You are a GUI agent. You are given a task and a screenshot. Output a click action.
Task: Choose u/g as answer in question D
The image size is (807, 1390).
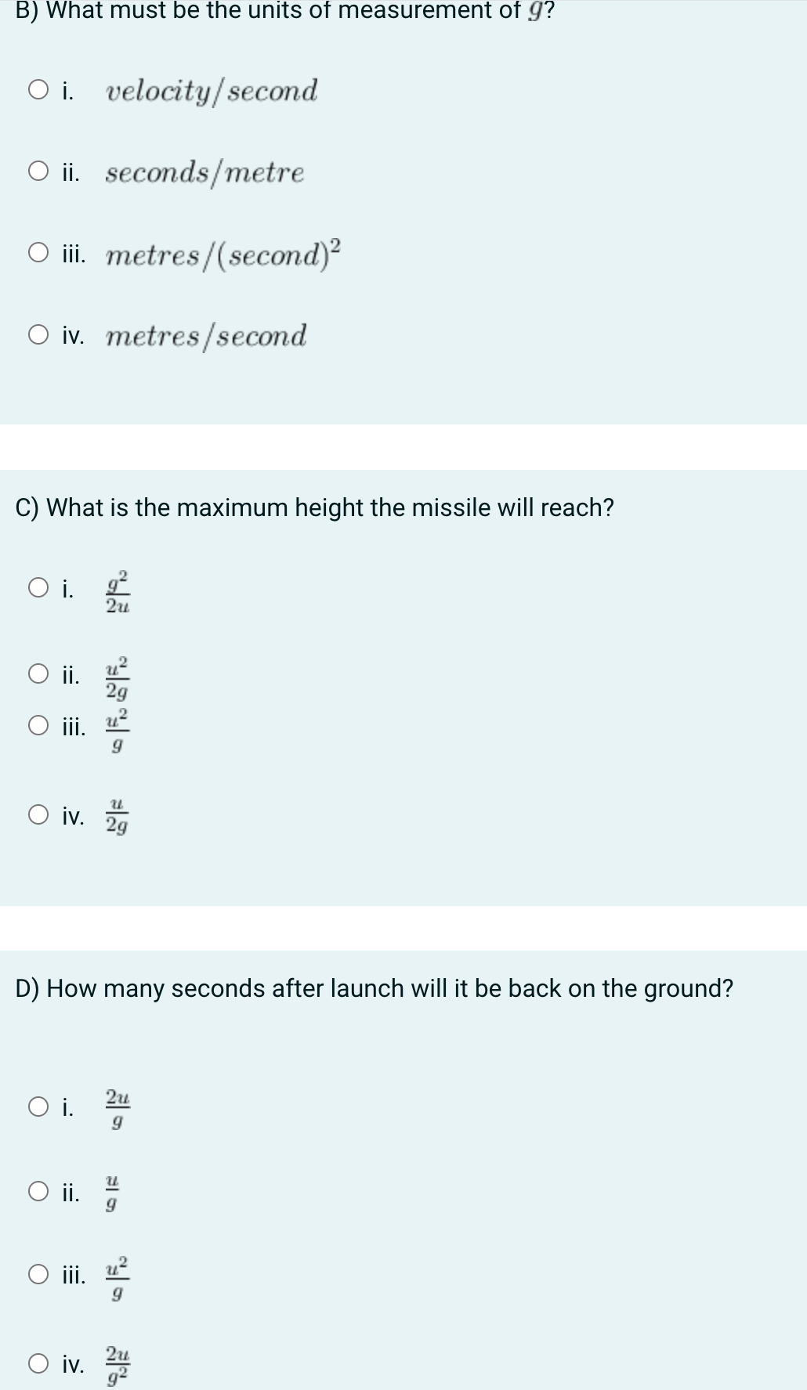click(38, 1192)
